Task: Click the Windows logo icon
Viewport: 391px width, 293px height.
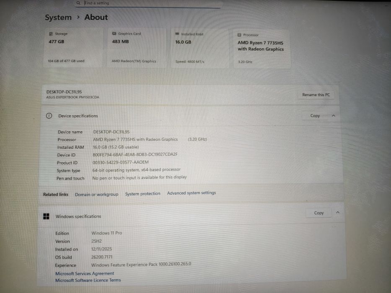Action: 46,216
